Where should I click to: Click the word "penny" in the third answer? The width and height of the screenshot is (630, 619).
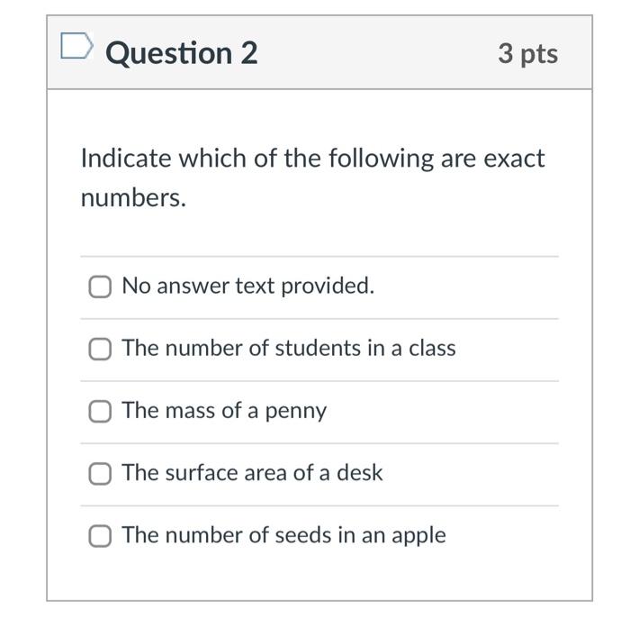coord(296,412)
